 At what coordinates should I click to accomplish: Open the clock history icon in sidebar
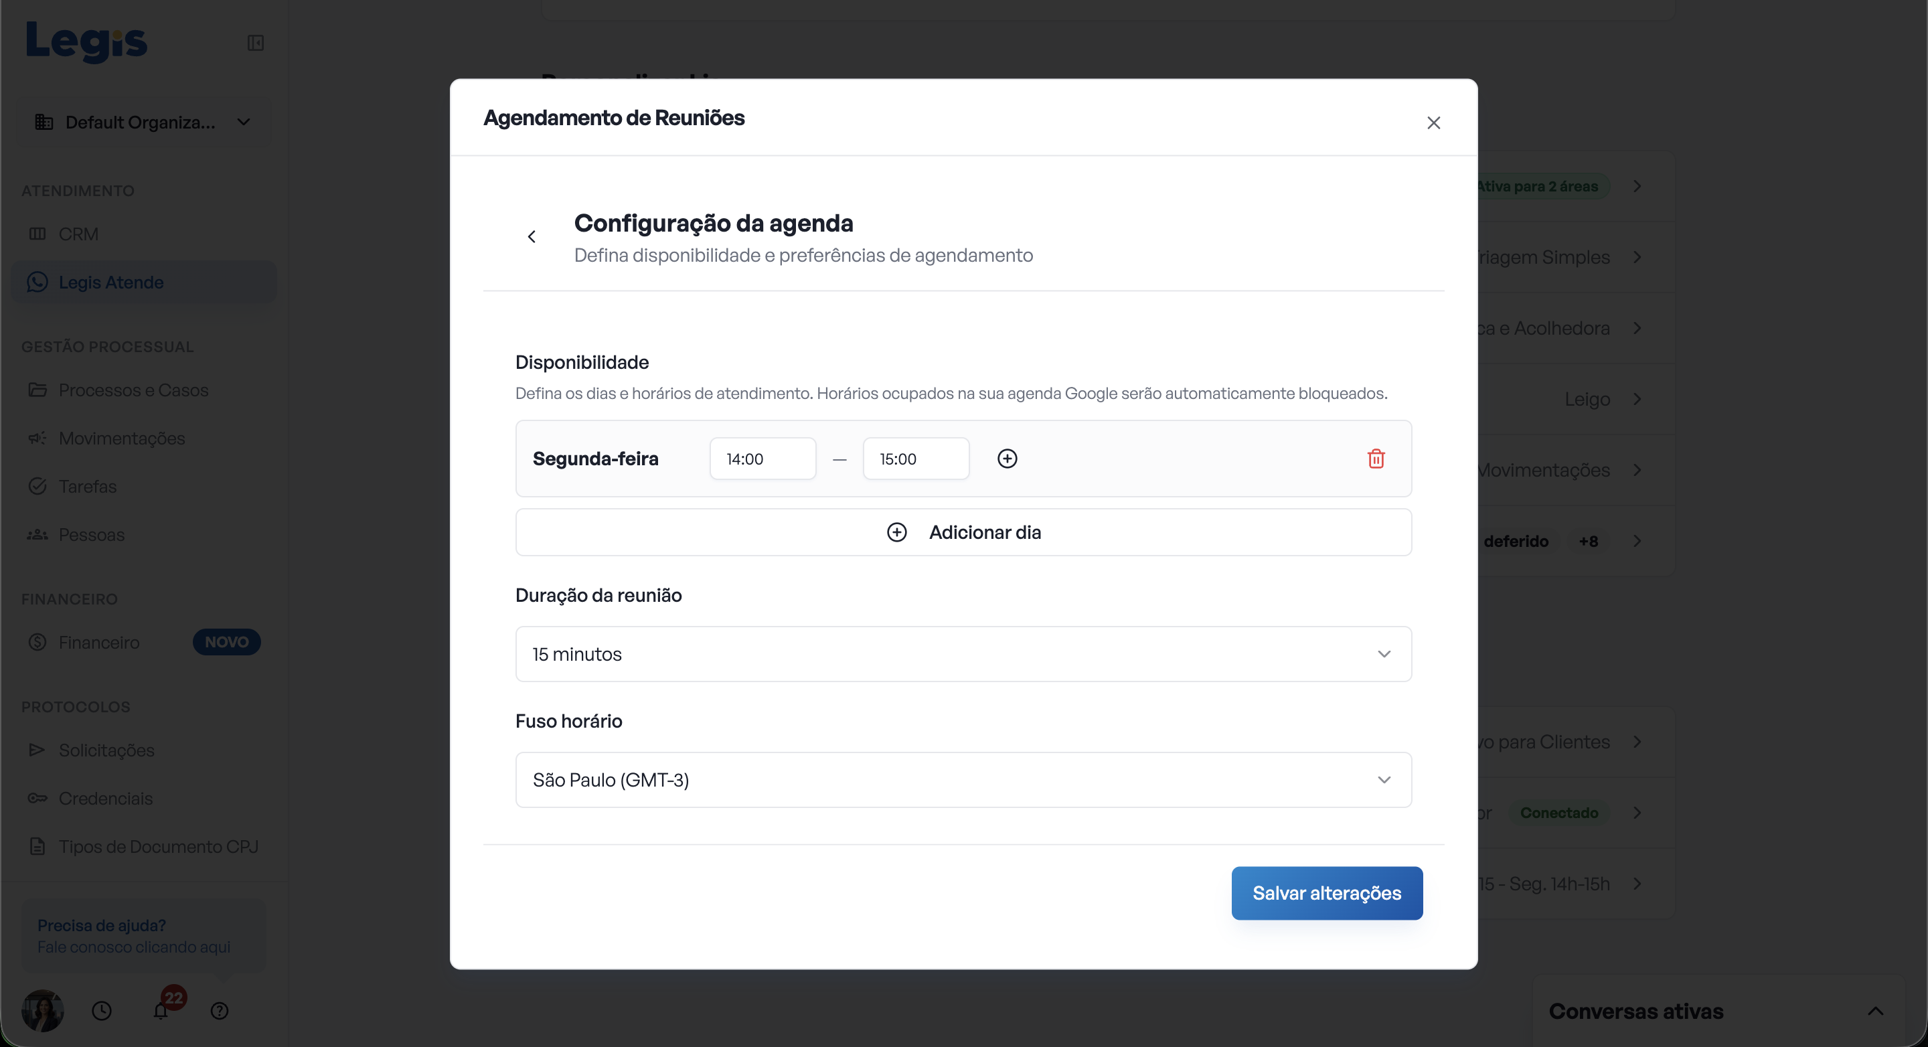pos(102,1010)
